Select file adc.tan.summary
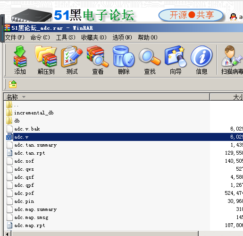 click(x=35, y=145)
